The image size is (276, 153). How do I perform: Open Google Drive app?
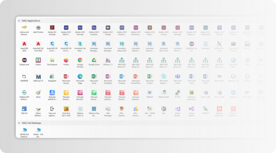point(94,60)
